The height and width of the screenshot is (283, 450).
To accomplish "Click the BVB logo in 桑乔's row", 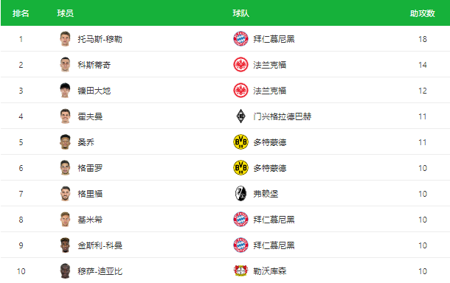I will [x=240, y=142].
